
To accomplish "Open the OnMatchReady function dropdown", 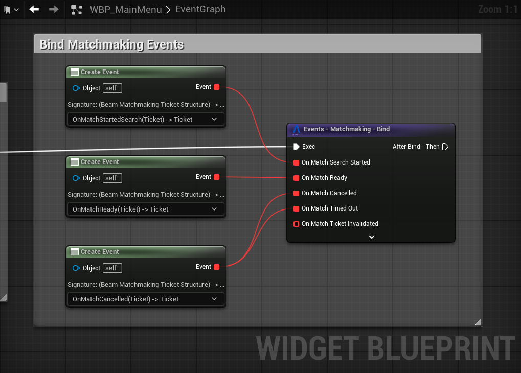I will pos(146,209).
